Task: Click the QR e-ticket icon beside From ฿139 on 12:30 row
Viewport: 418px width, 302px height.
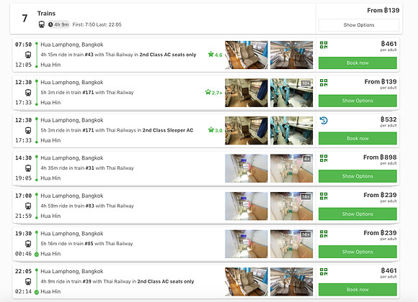Action: (x=324, y=83)
